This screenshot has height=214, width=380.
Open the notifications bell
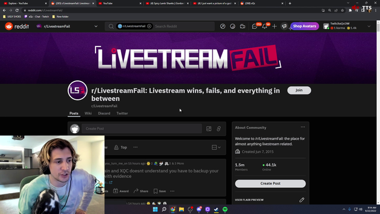point(265,26)
